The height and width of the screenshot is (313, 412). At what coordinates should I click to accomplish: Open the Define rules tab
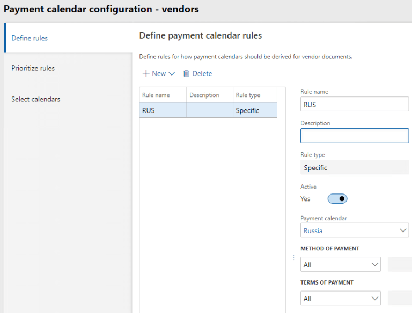[x=68, y=38]
